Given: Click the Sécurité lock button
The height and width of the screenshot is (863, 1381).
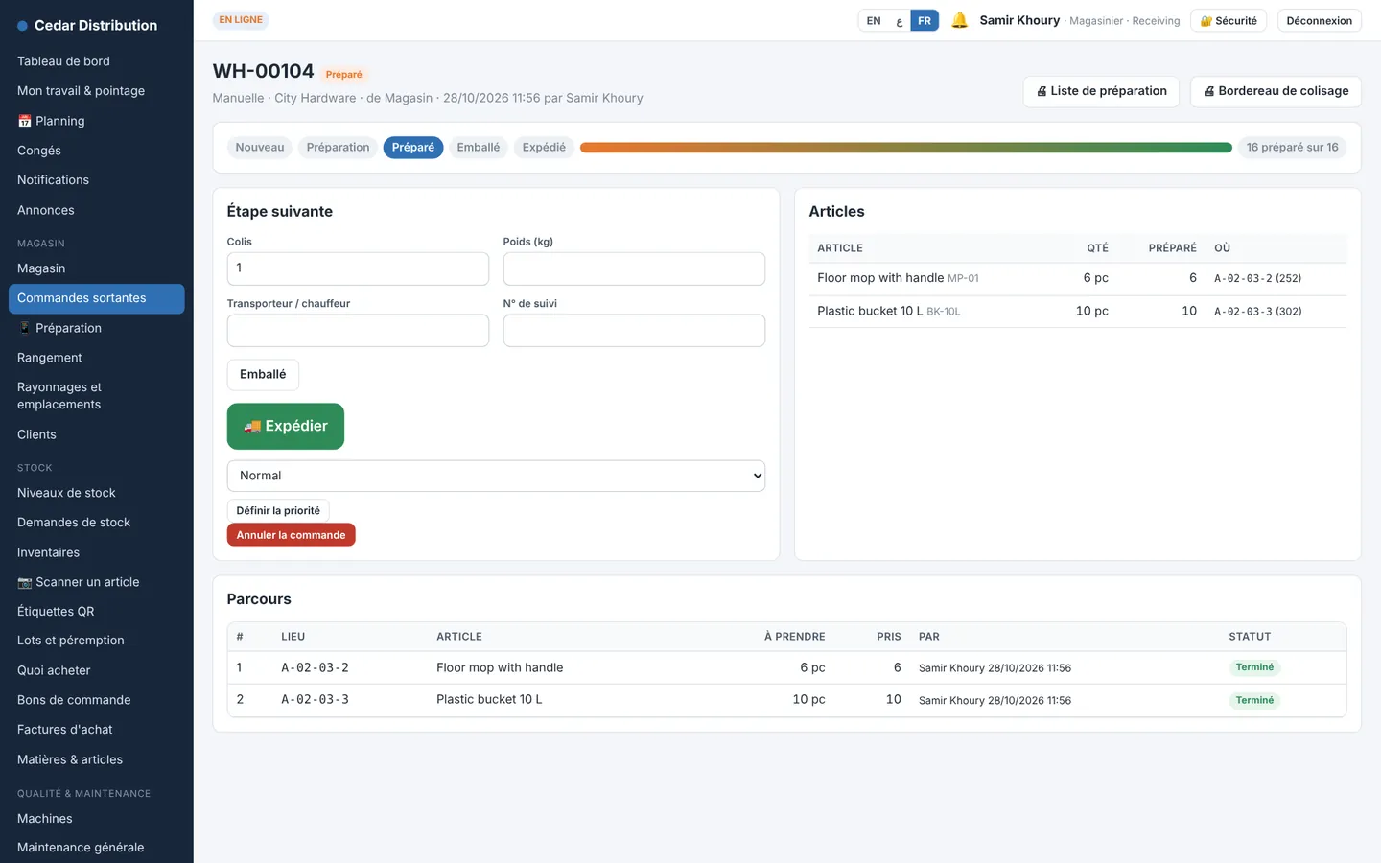Looking at the screenshot, I should (1229, 20).
